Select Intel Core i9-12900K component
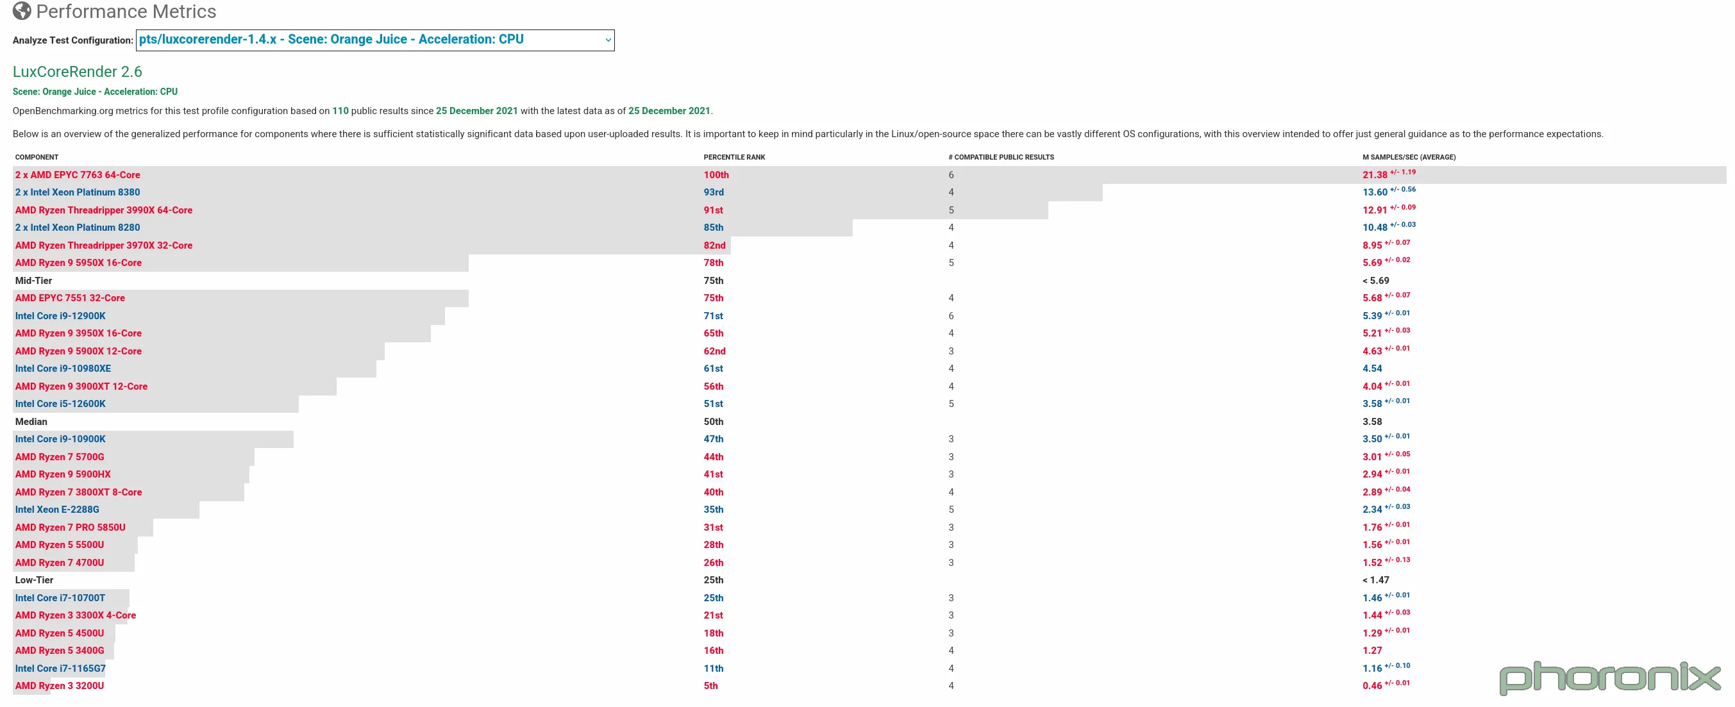 [x=61, y=316]
